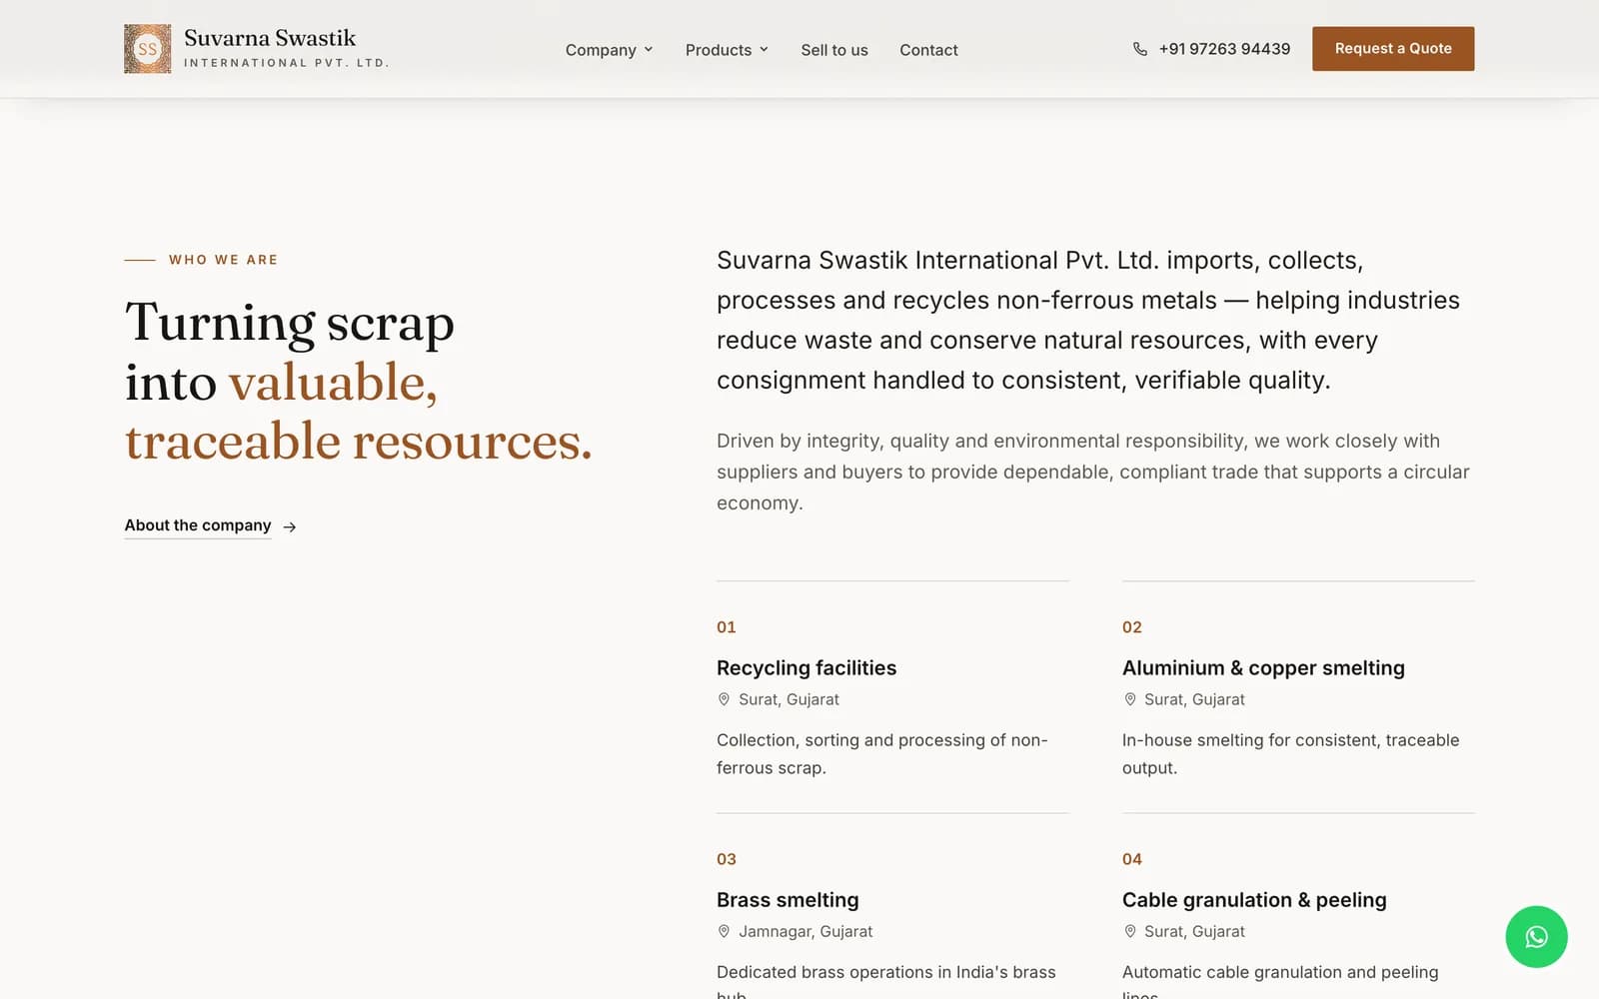Screen dimensions: 1599x999
Task: Open the Products menu
Action: point(727,50)
